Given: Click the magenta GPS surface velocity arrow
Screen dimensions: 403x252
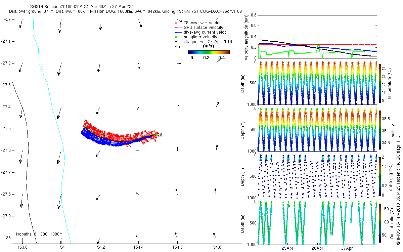Looking at the screenshot, I should tap(178, 28).
